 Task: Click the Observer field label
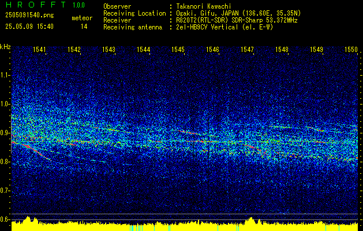click(117, 6)
